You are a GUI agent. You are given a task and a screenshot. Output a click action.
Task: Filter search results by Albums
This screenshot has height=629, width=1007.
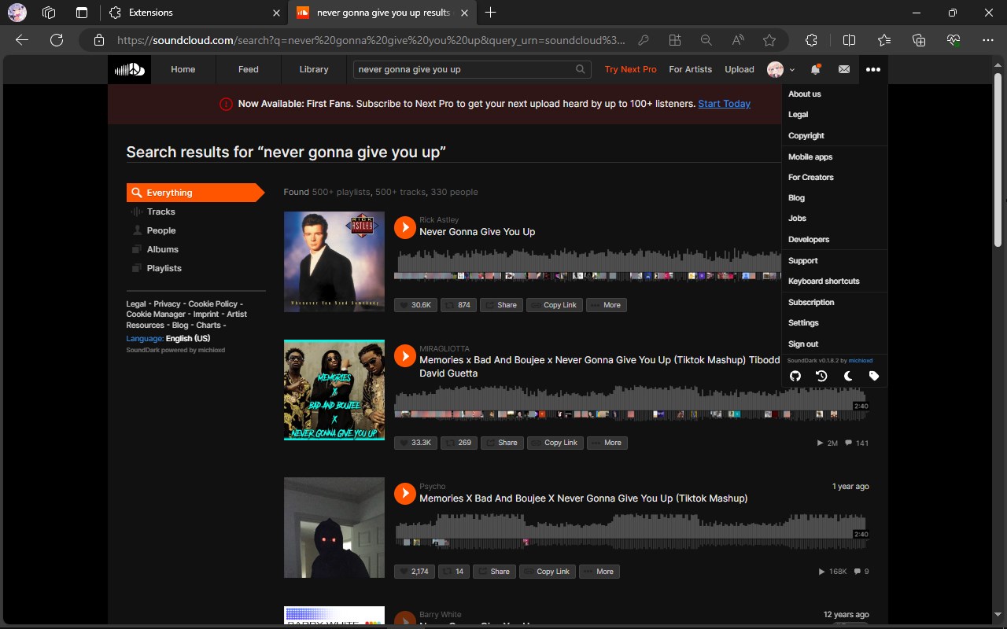pyautogui.click(x=162, y=249)
